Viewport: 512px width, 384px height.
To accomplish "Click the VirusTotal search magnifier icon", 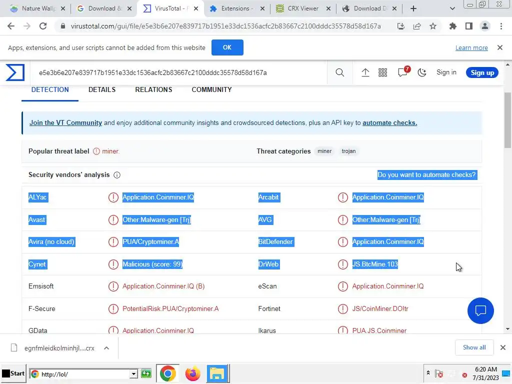I will click(x=340, y=72).
